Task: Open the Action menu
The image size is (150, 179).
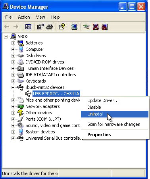Action: 24,17
